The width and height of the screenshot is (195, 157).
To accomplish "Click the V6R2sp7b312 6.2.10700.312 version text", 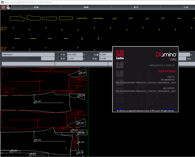I will point(162,65).
